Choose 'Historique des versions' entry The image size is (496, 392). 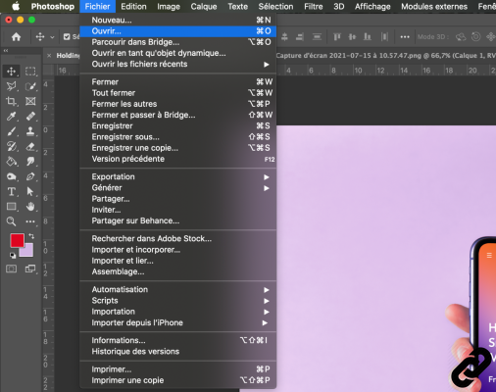pyautogui.click(x=178, y=352)
